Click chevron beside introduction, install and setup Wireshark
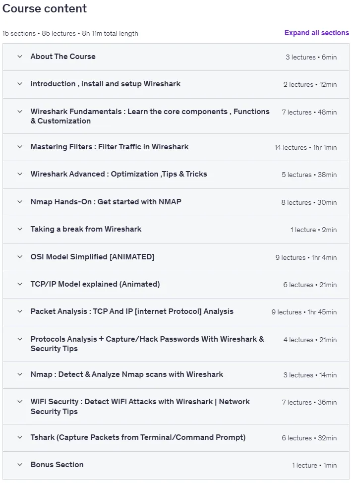This screenshot has width=352, height=483. [20, 83]
